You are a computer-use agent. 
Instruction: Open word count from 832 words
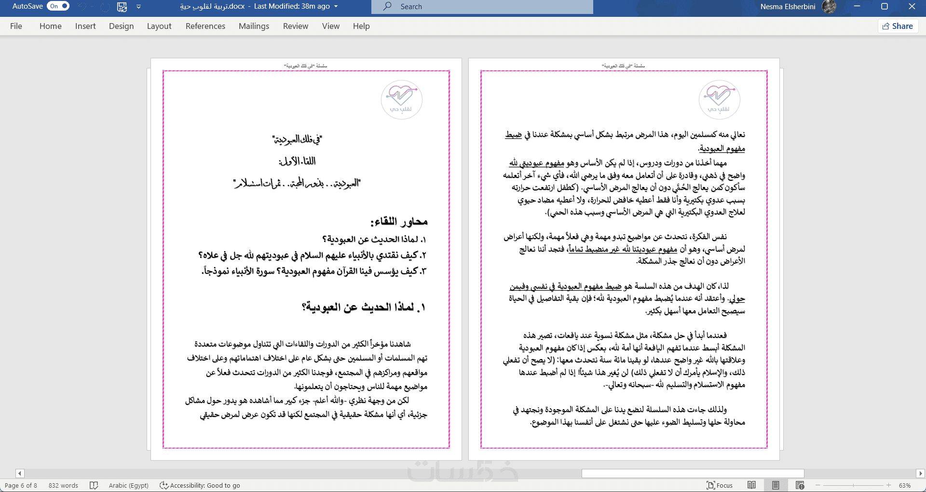click(63, 485)
